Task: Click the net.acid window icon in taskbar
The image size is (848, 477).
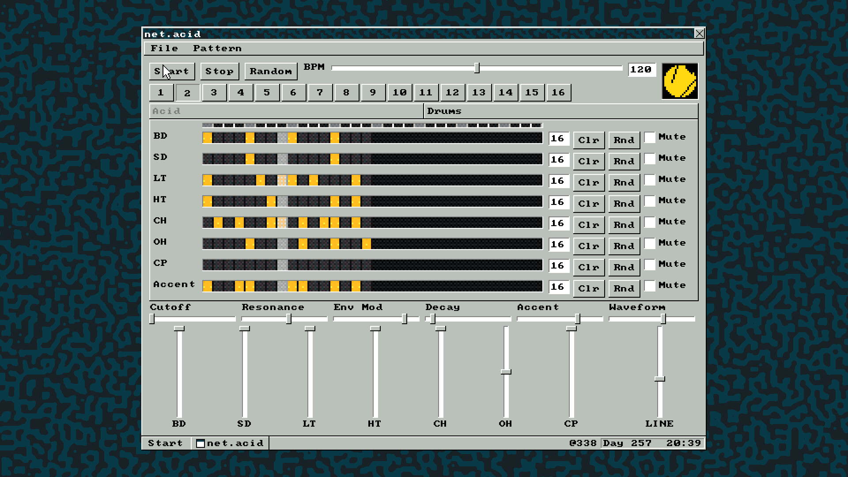Action: coord(201,443)
